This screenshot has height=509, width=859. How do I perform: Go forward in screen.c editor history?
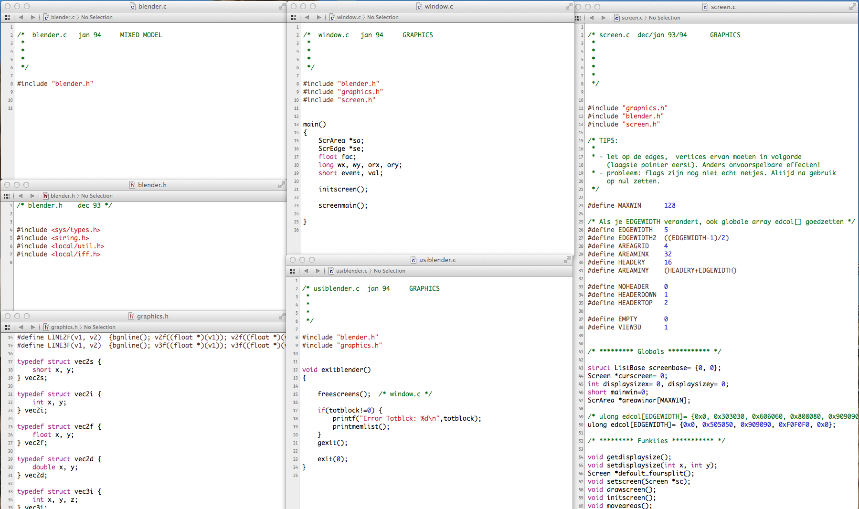pos(603,18)
